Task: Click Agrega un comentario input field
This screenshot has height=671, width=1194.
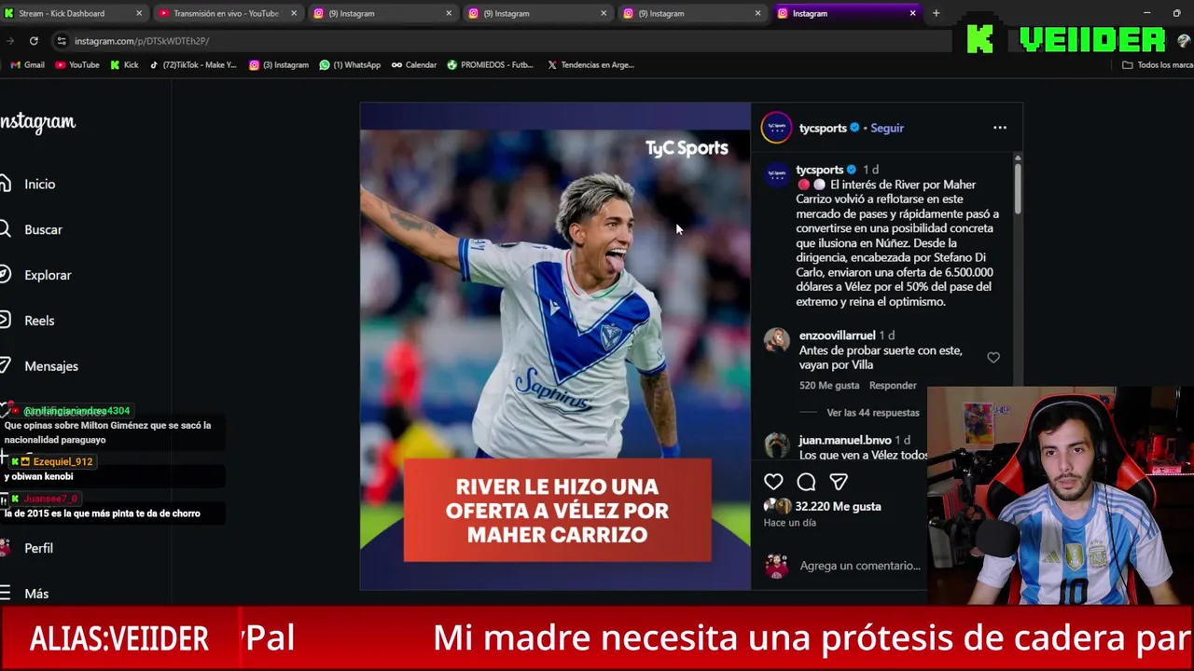Action: (x=860, y=566)
